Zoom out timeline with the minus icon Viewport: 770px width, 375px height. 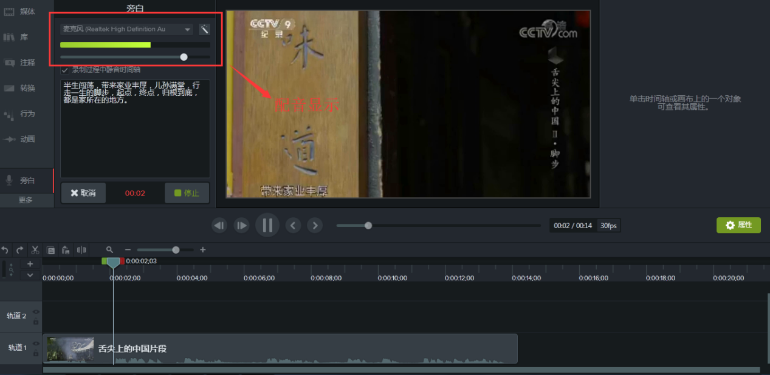point(128,249)
